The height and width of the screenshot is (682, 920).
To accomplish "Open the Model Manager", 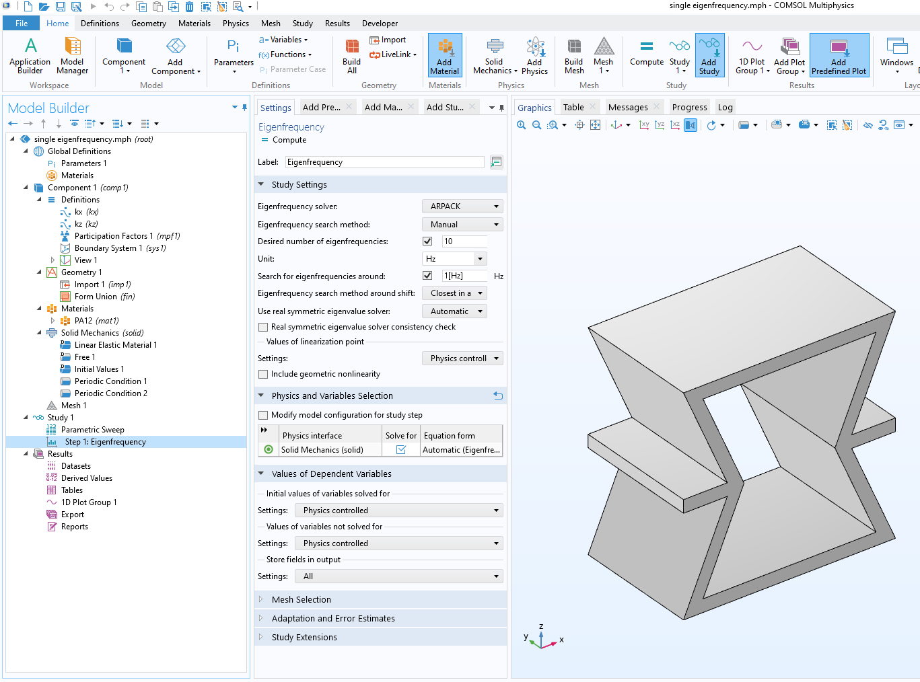I will pos(72,55).
